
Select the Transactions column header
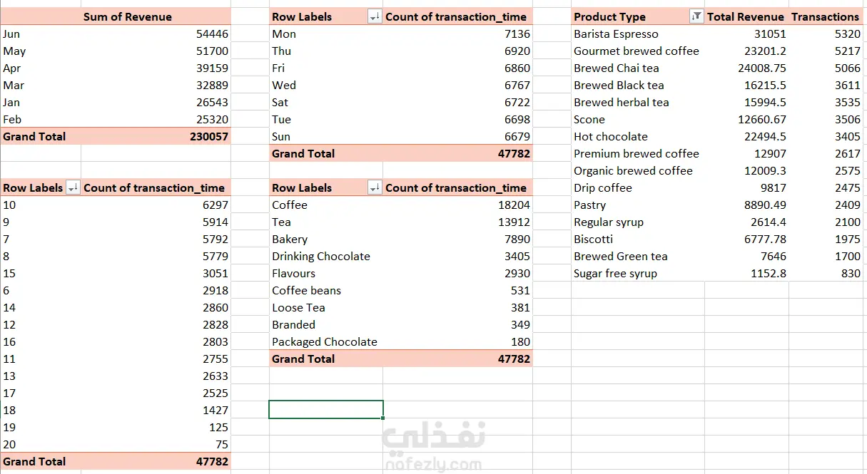[825, 17]
